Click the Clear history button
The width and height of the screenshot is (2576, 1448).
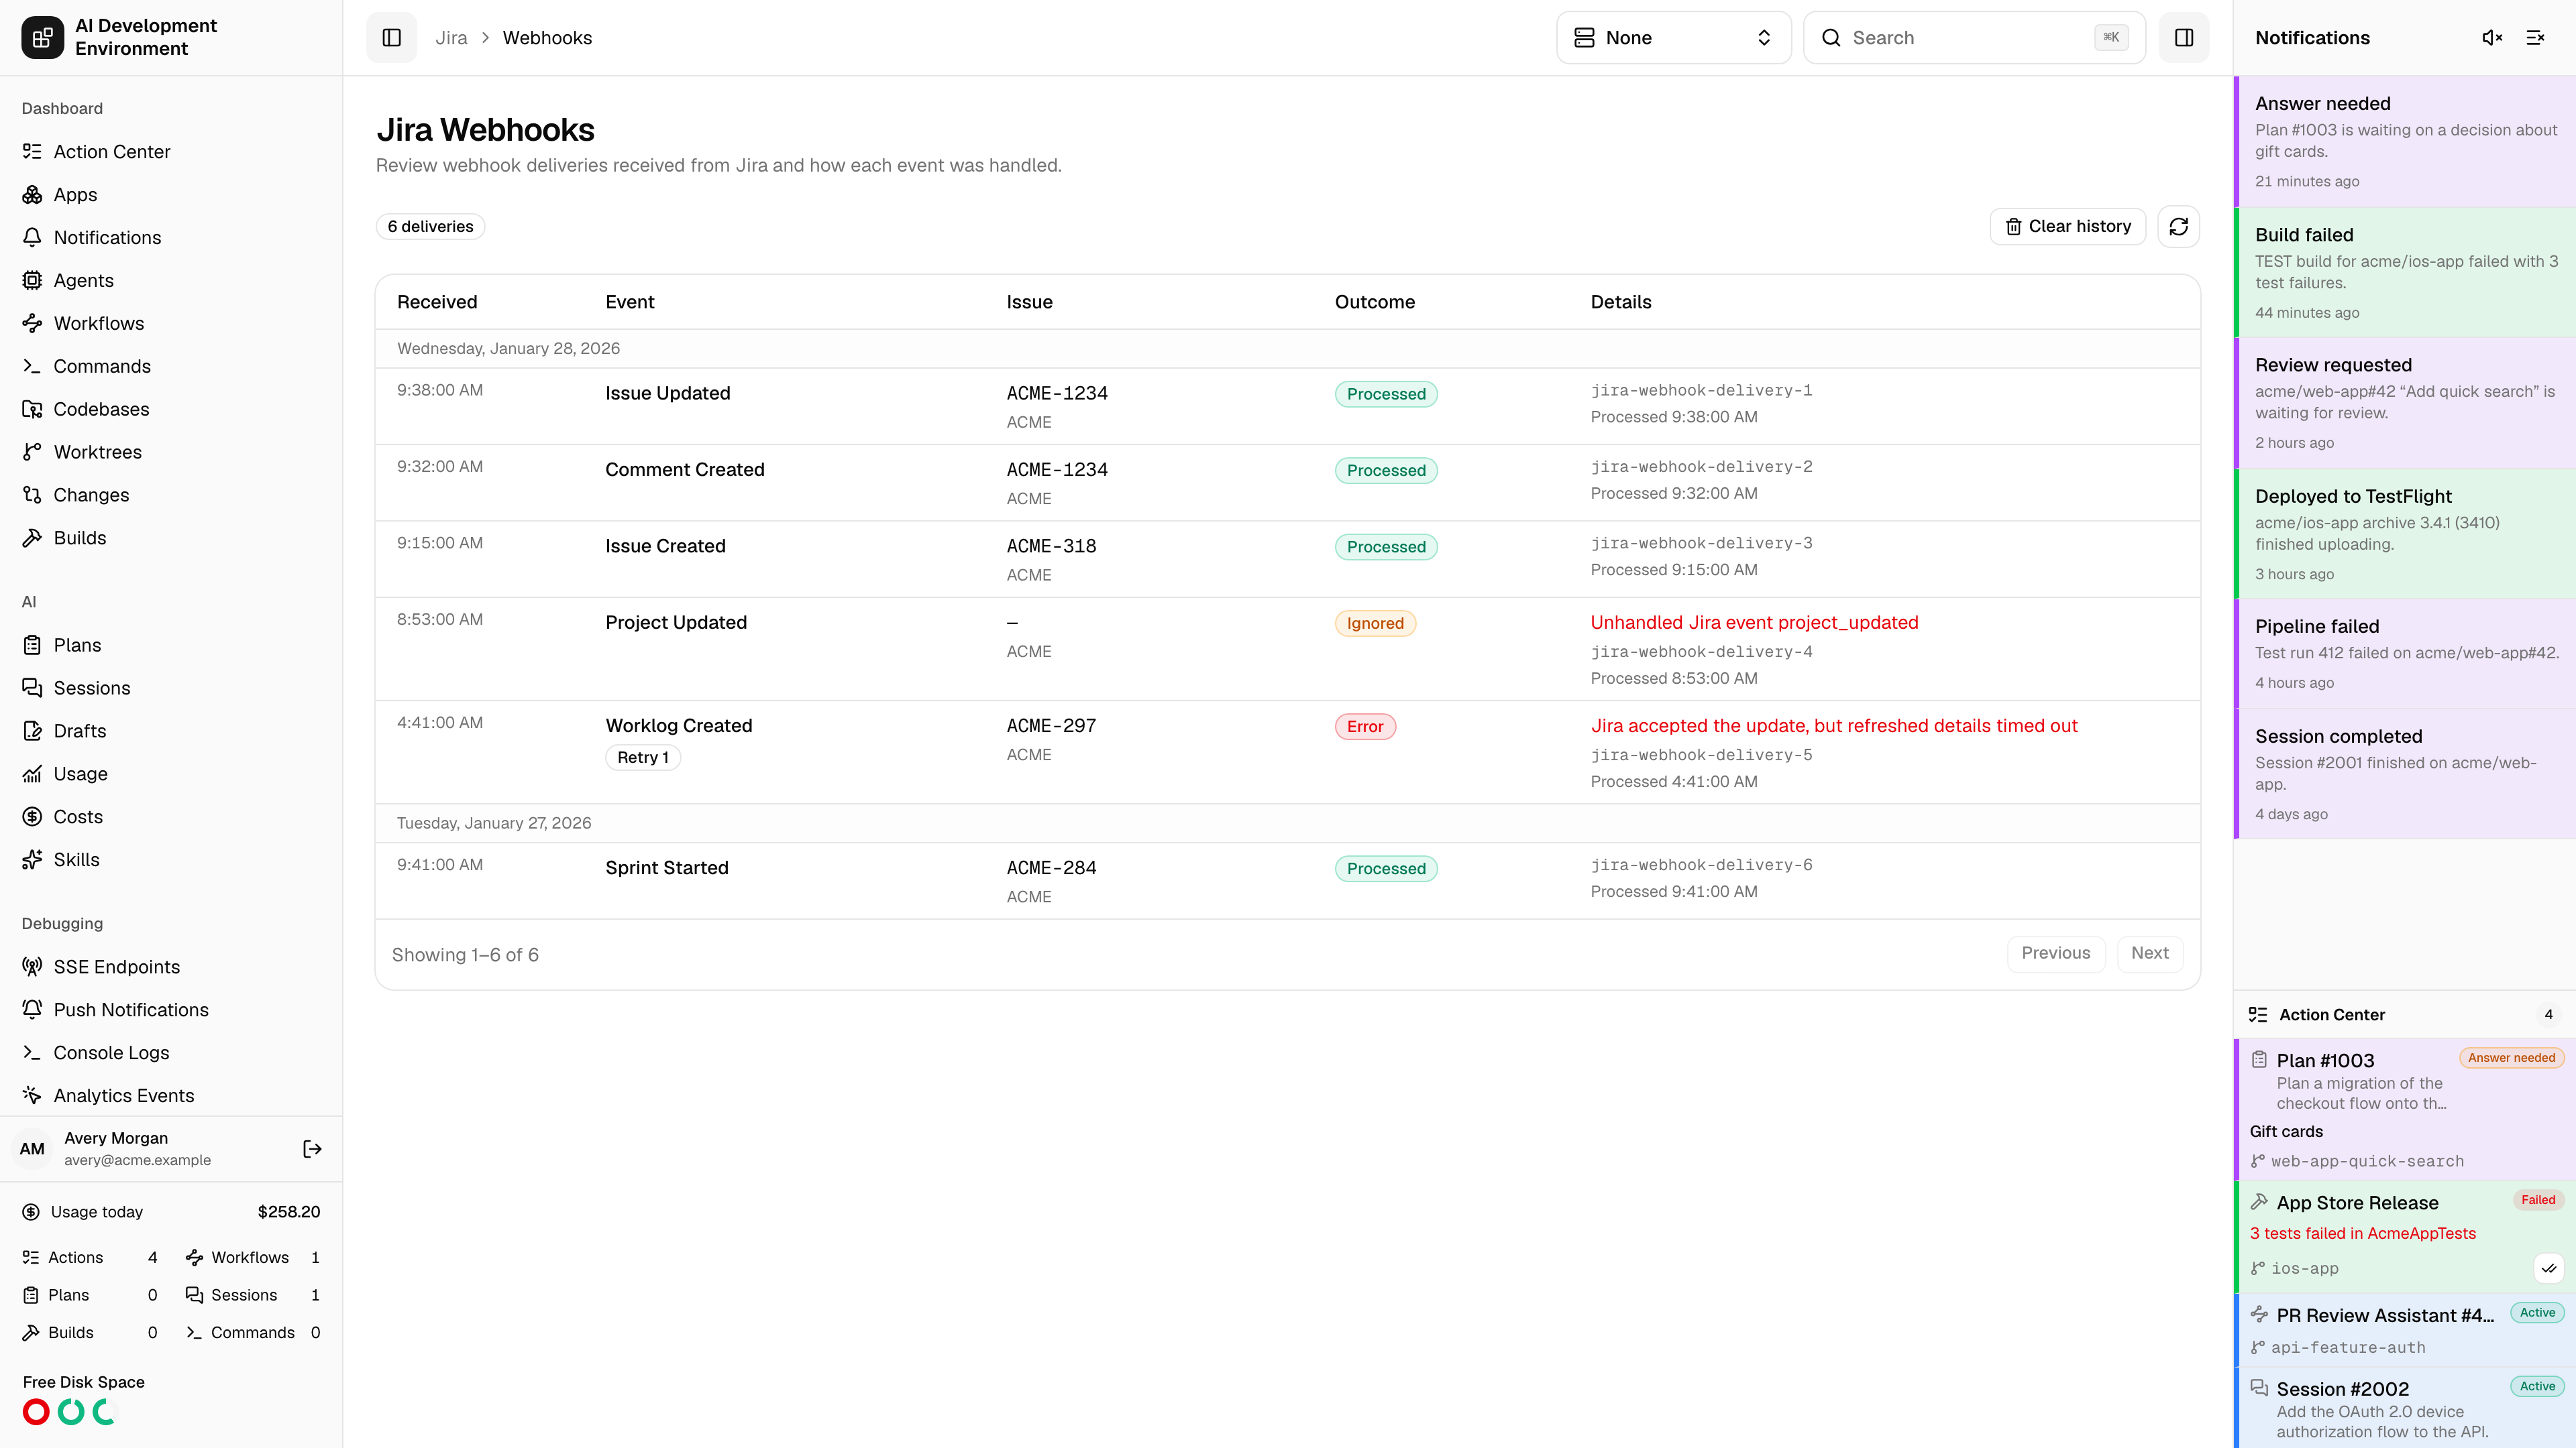click(2067, 227)
